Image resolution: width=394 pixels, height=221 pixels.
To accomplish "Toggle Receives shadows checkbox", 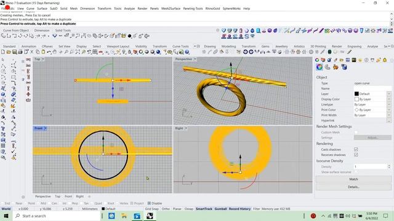I will pyautogui.click(x=356, y=155).
